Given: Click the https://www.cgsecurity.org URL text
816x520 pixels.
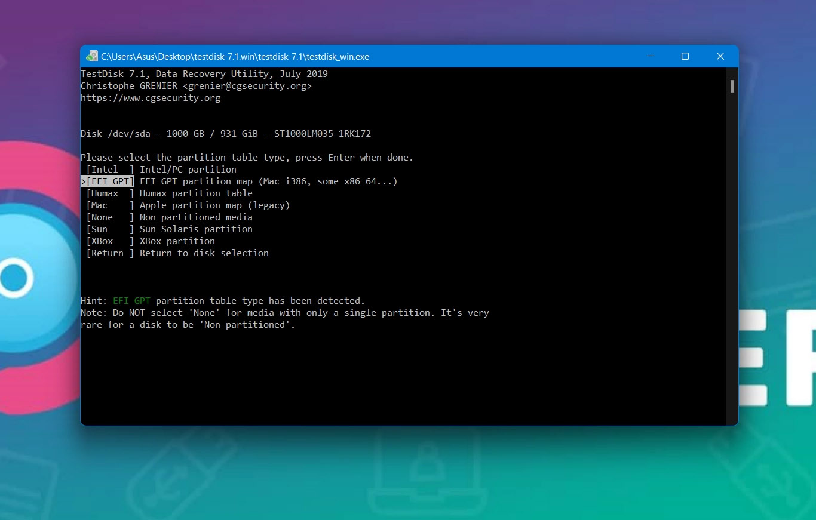Looking at the screenshot, I should (151, 98).
